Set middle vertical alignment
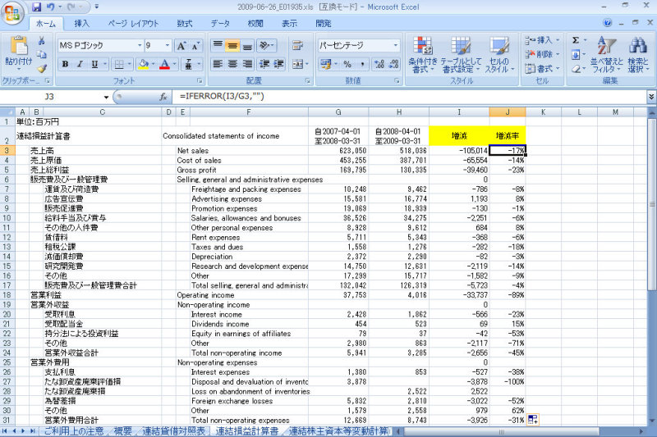 (232, 45)
